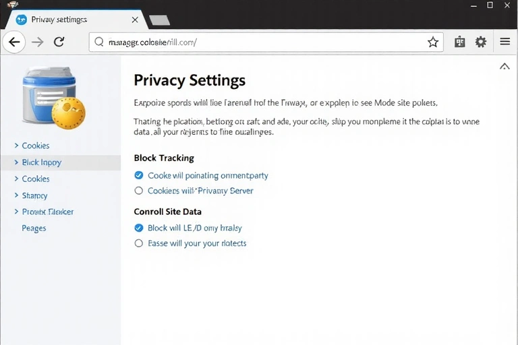Collapse the page using the top-right caret
The image size is (518, 345).
click(505, 67)
